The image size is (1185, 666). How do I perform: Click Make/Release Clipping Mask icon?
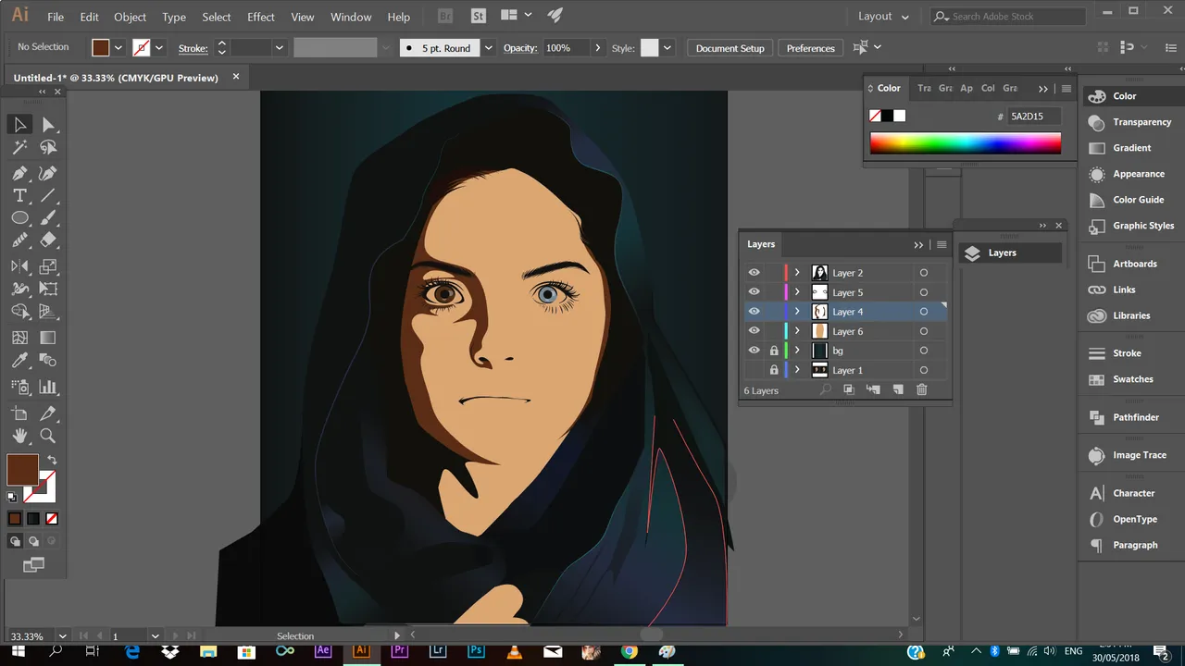848,390
